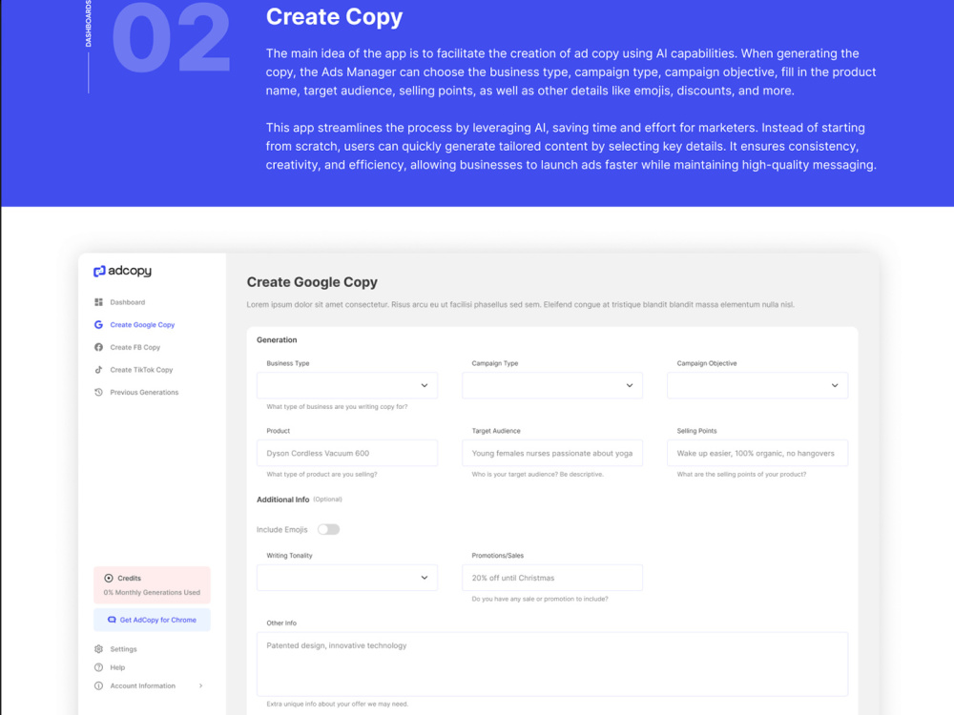Open the Campaign Objective dropdown
Image resolution: width=954 pixels, height=715 pixels.
(757, 385)
